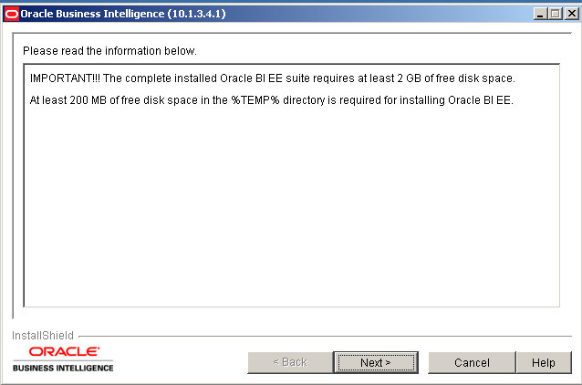This screenshot has width=582, height=385.
Task: Click the Oracle icon in the title bar
Action: (x=11, y=14)
